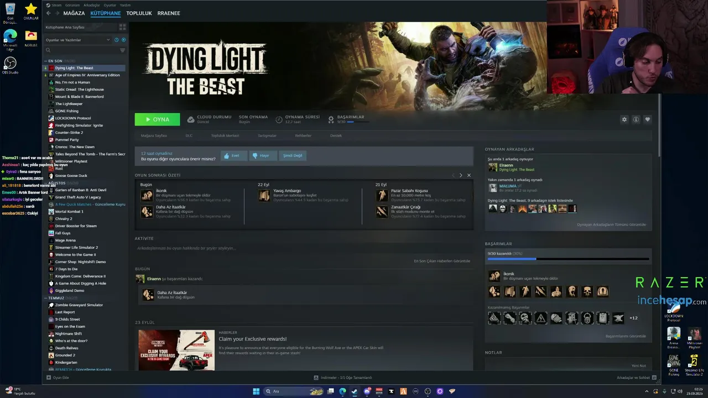Add game to favorites heart icon
708x398 pixels.
pos(648,119)
